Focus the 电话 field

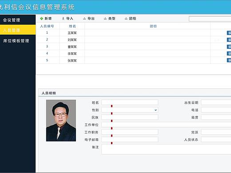pos(216,110)
